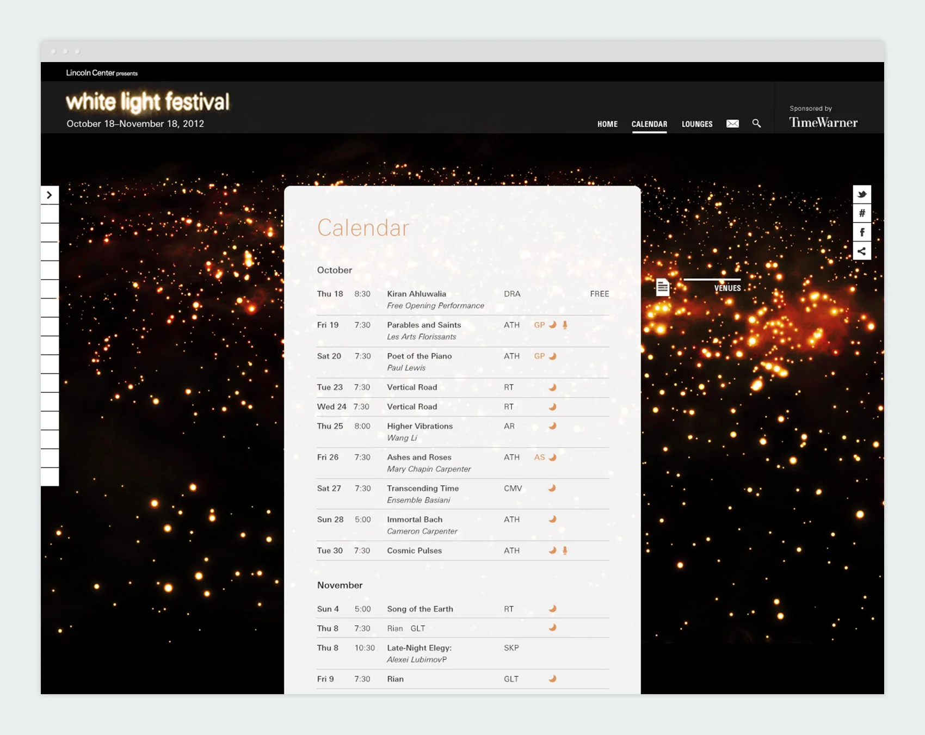Click moon icon on Ashes and Roses row
The height and width of the screenshot is (735, 925).
click(x=552, y=458)
